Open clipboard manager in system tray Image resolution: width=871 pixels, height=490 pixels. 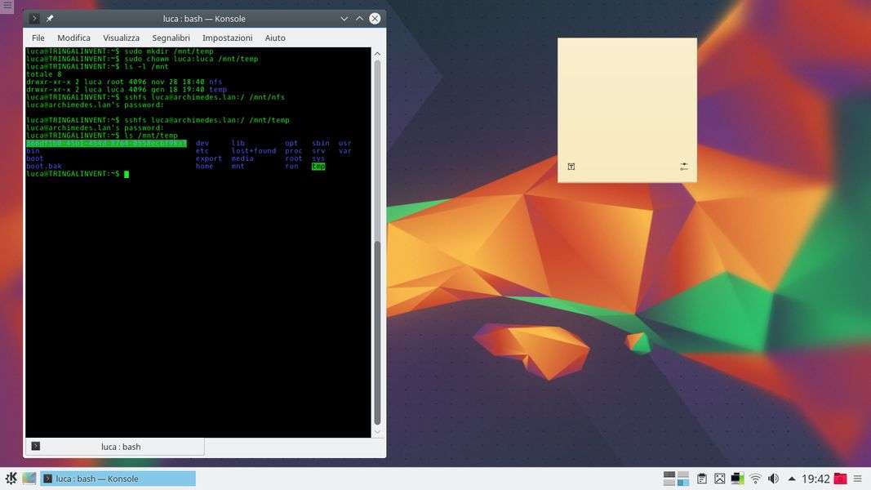tap(701, 479)
